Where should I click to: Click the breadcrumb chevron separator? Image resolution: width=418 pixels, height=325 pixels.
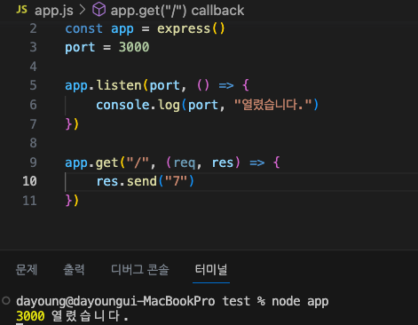(83, 10)
